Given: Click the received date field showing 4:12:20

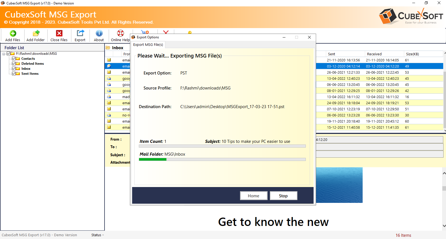Looking at the screenshot, I should click(x=379, y=140).
